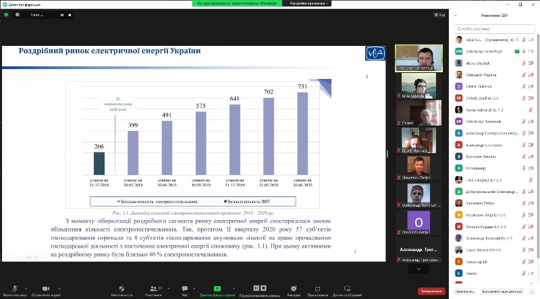Click the 751 bar in chart
The height and width of the screenshot is (299, 540).
click(302, 134)
